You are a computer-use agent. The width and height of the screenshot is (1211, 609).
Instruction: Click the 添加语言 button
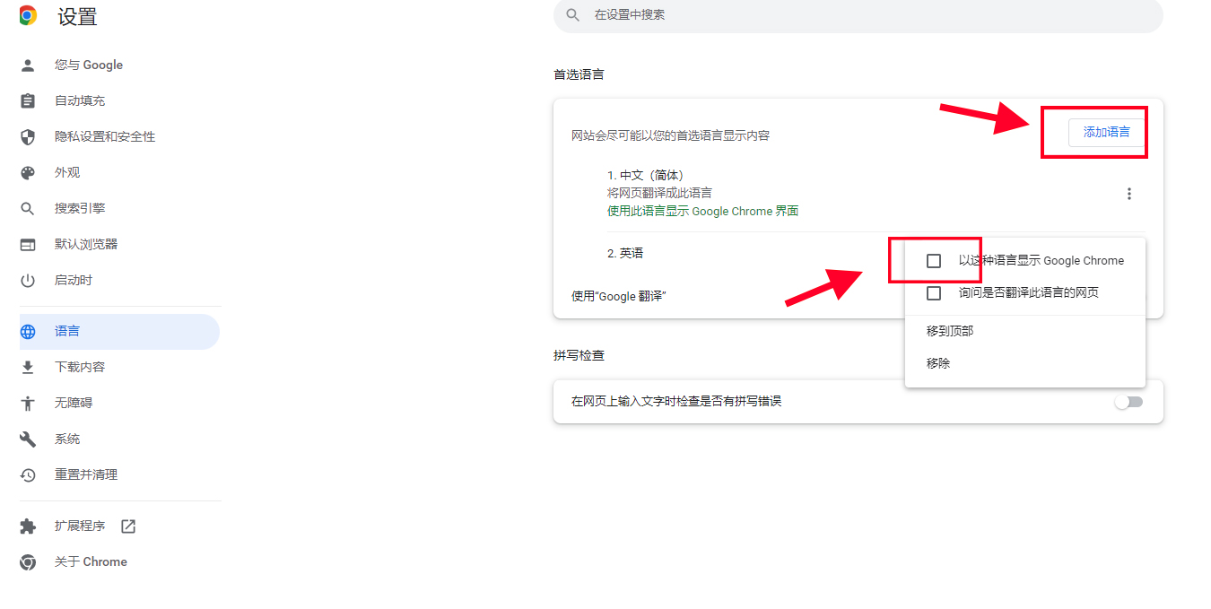1104,131
